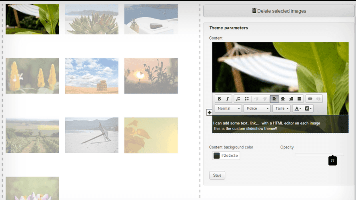Insert a bulleted list
The image size is (356, 200).
click(x=247, y=99)
